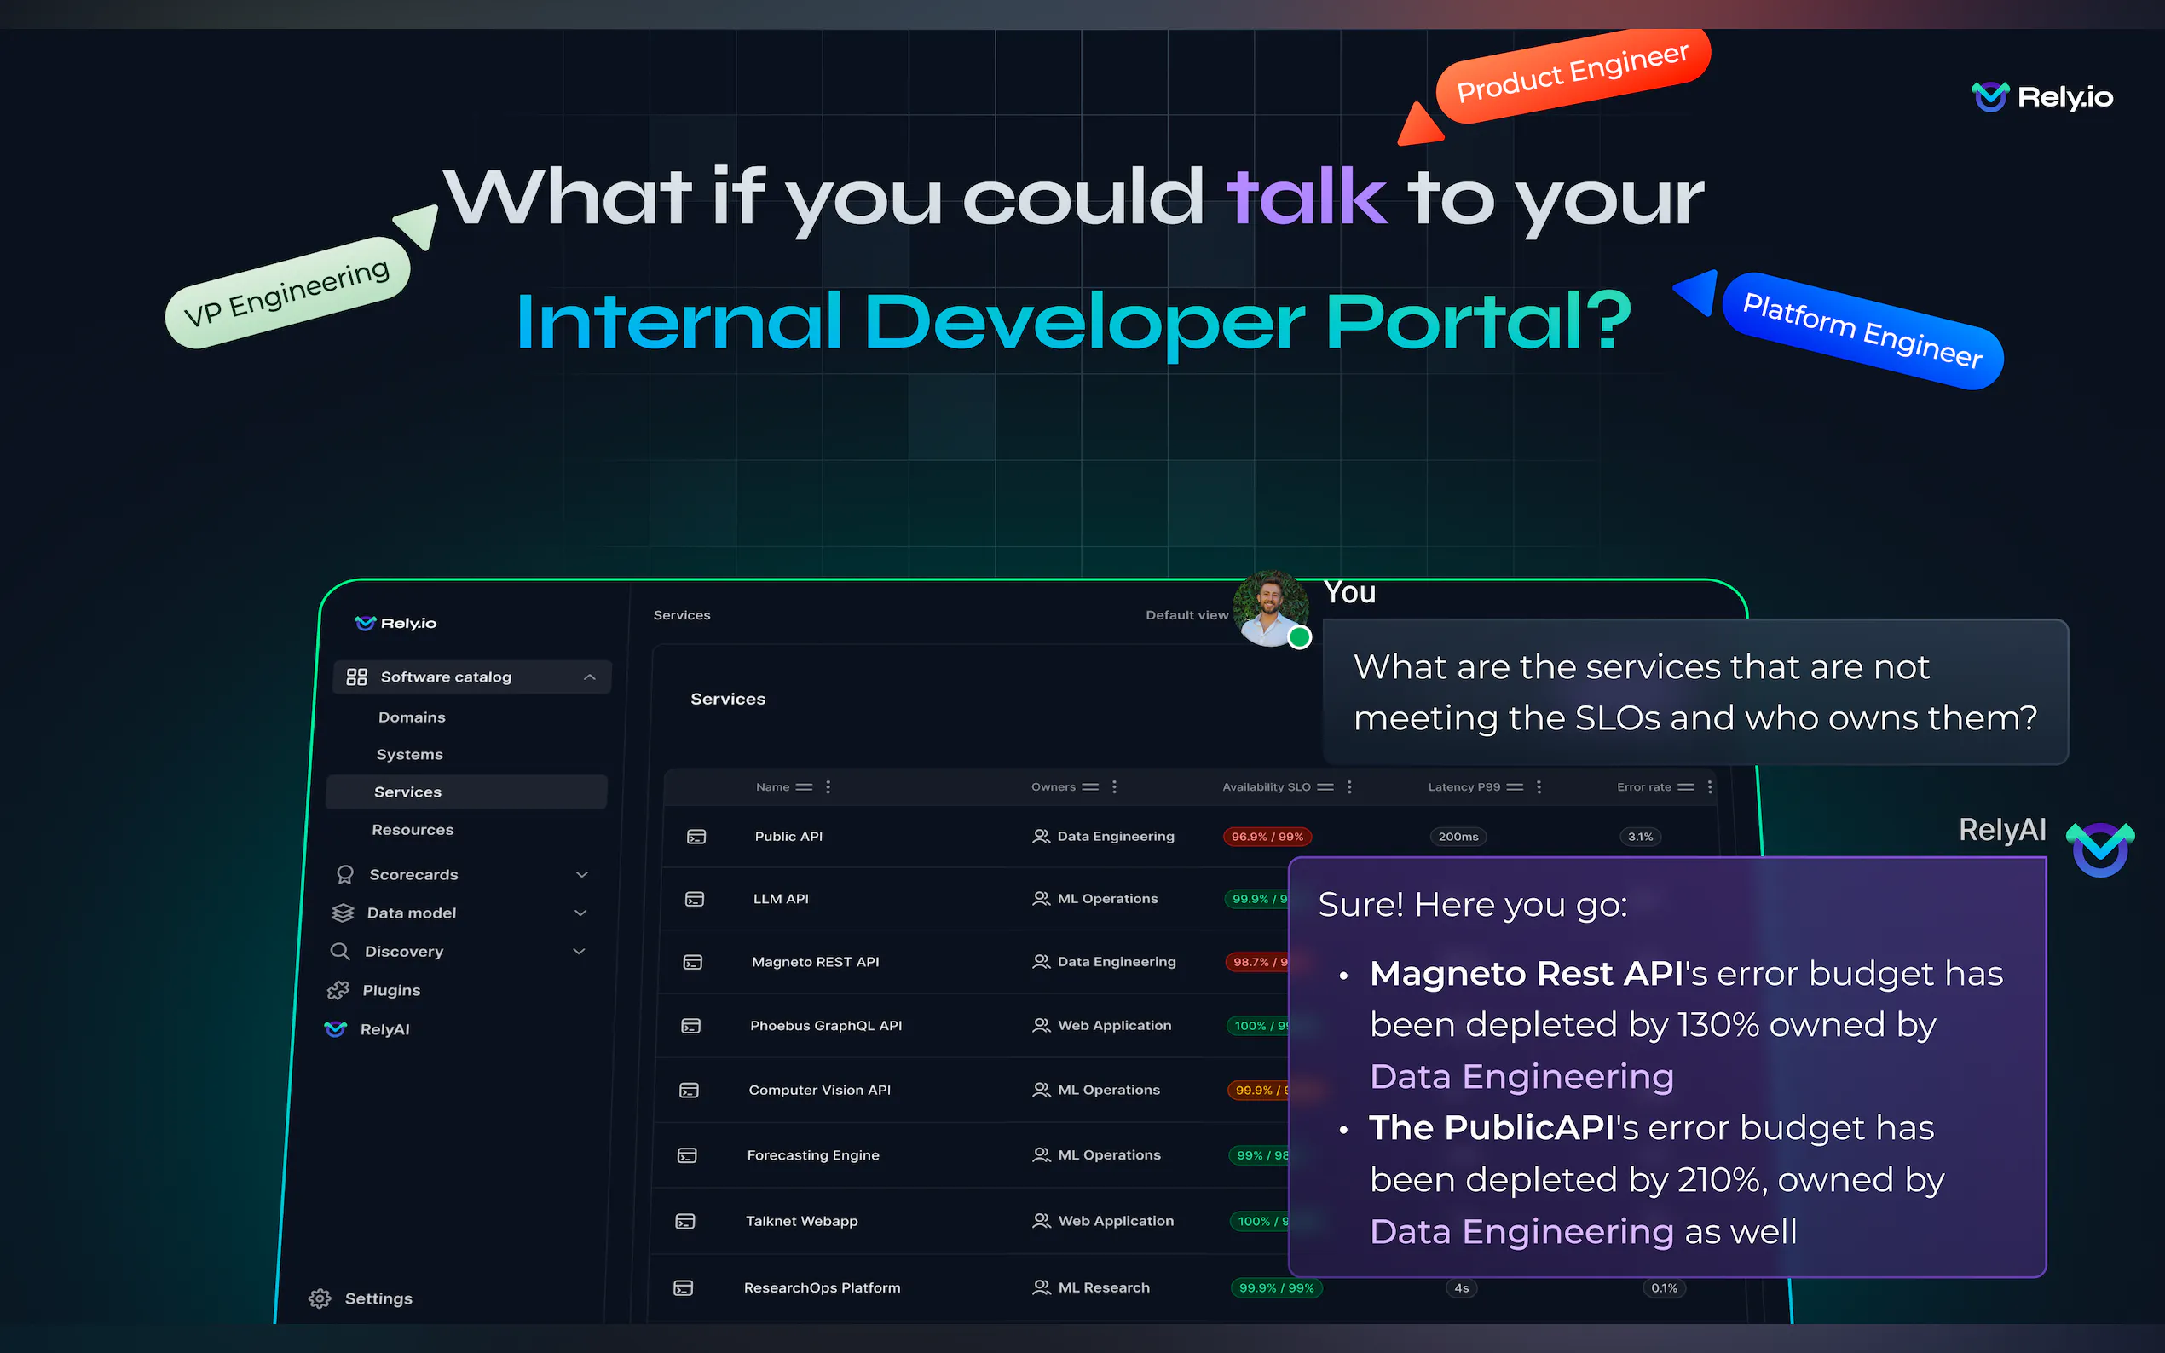2165x1353 pixels.
Task: Select the Magneto REST API row icon
Action: (693, 962)
